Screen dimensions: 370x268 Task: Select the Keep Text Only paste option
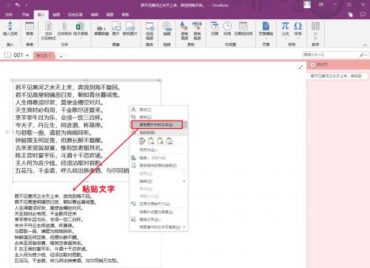(x=160, y=141)
